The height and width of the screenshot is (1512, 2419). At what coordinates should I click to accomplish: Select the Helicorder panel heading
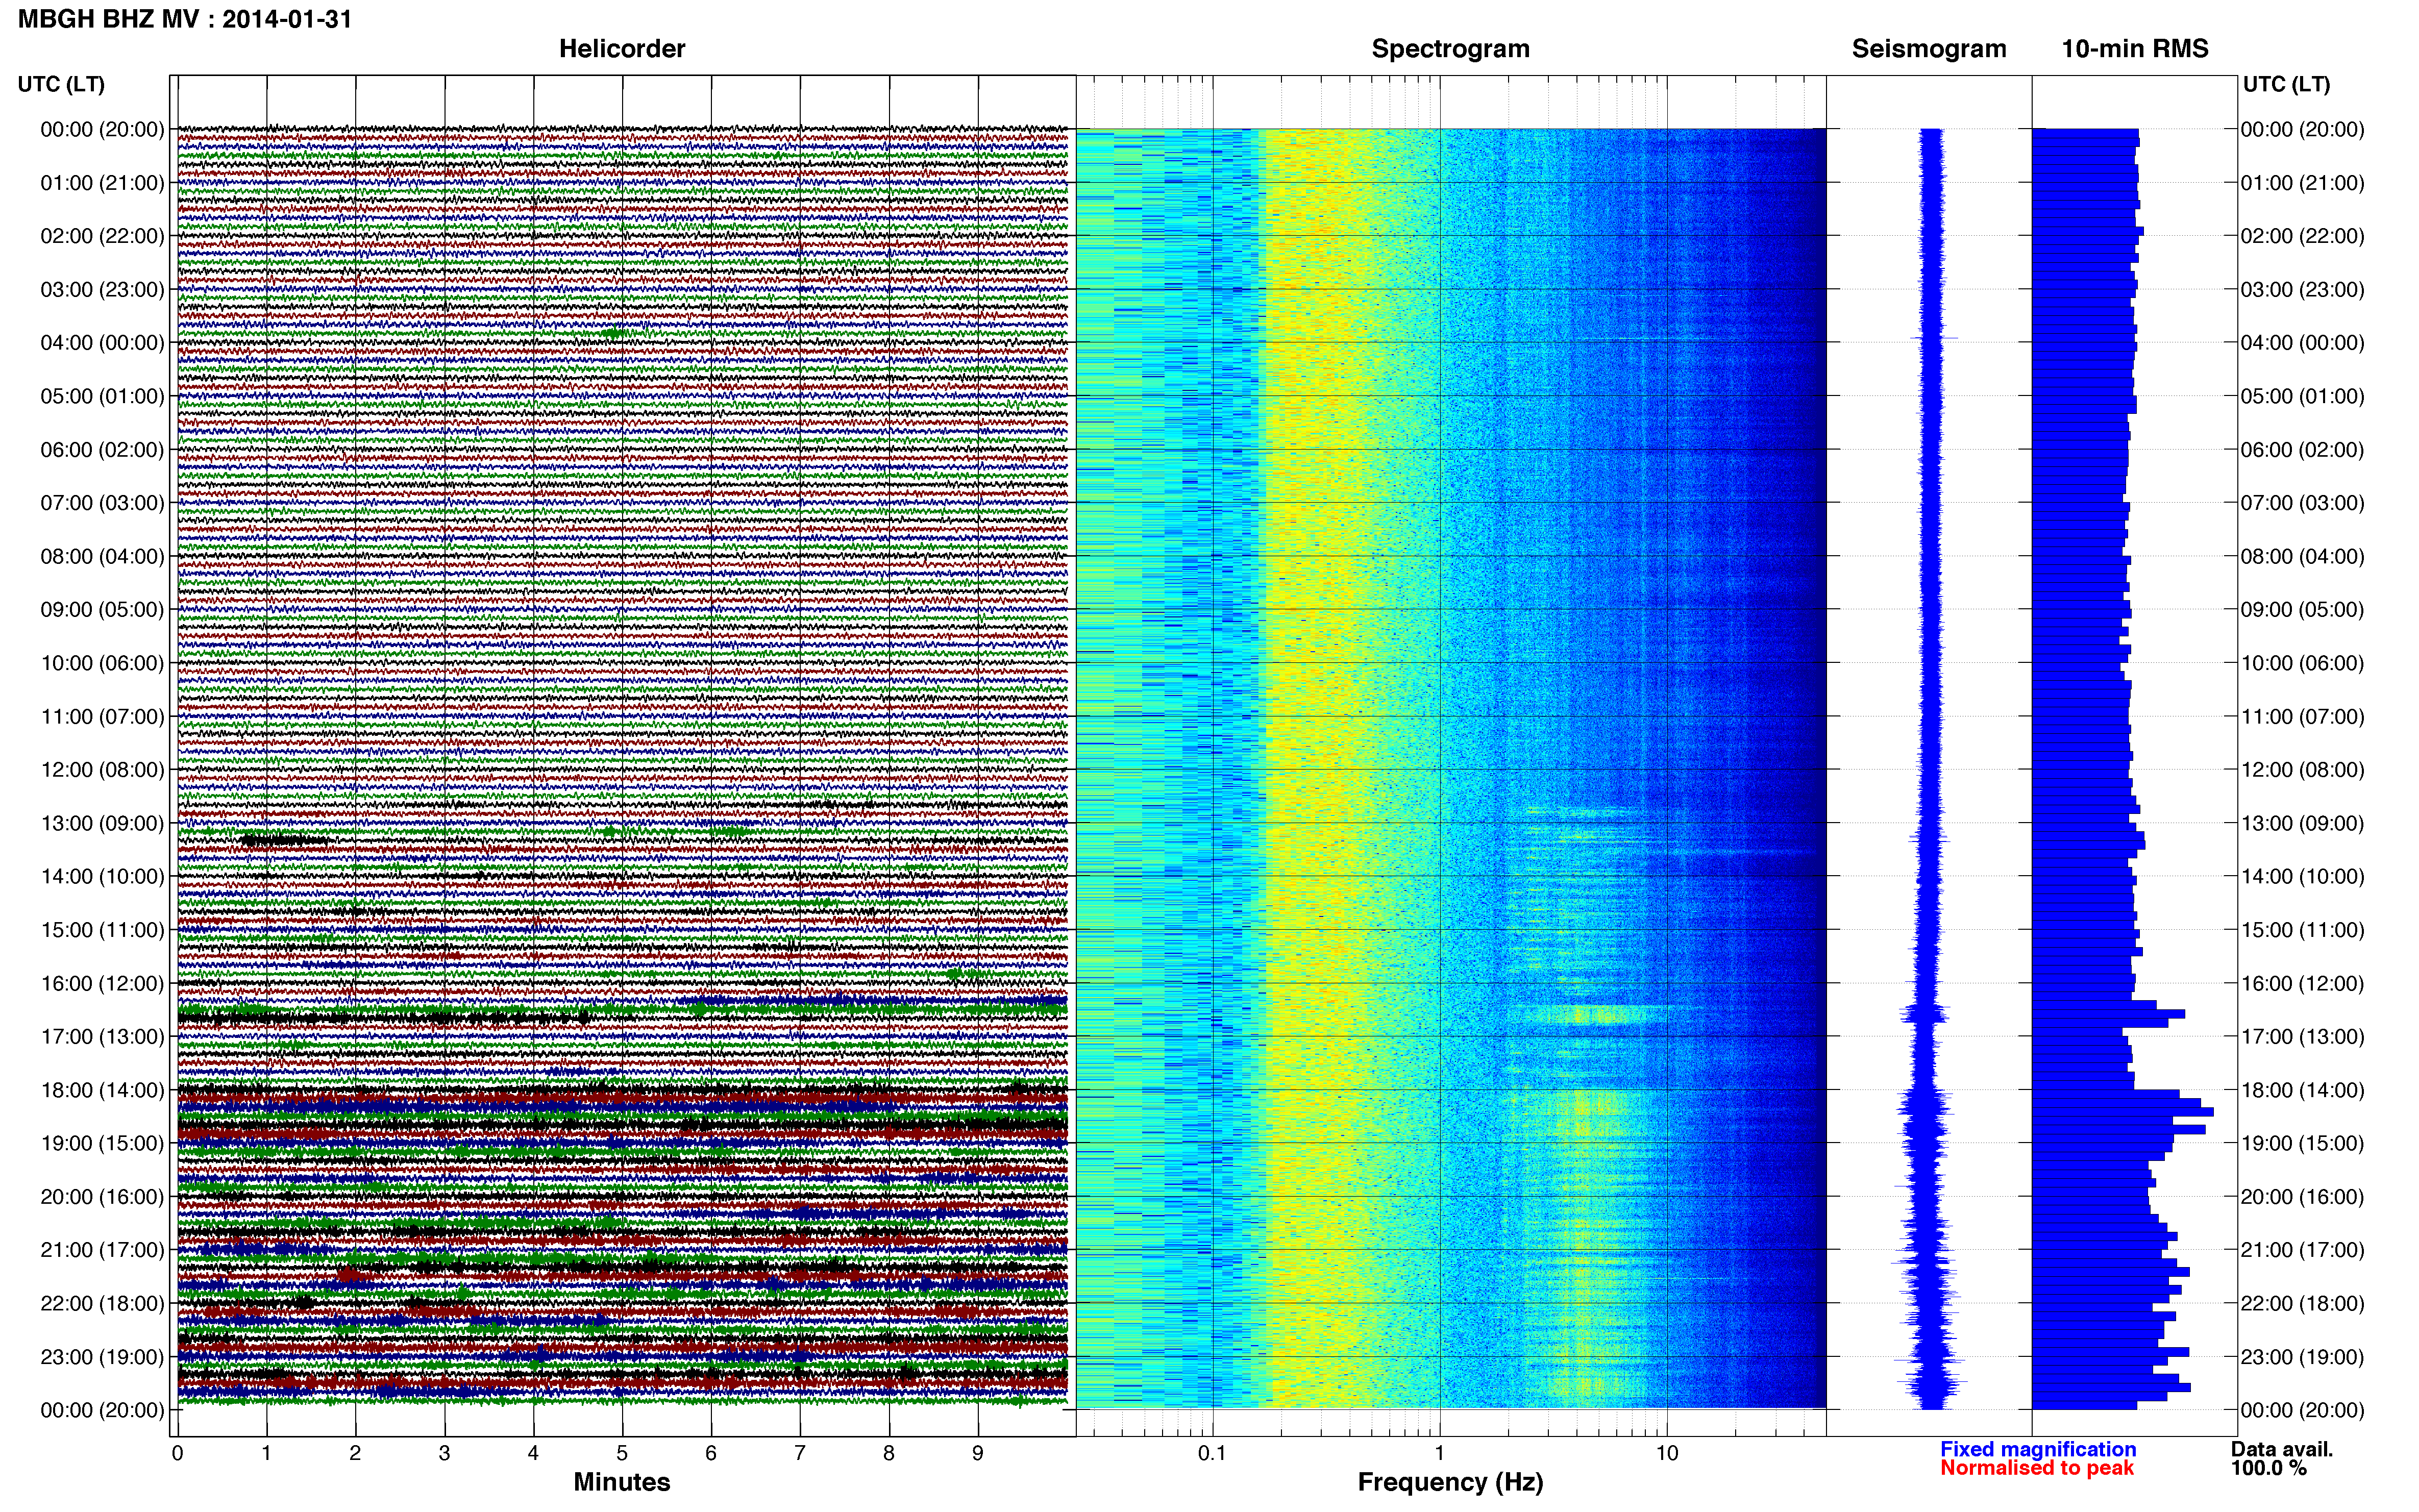(621, 49)
